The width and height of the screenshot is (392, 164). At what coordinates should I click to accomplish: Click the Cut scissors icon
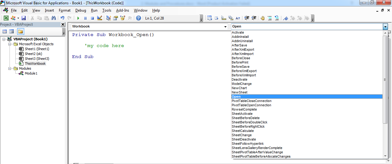pos(32,18)
